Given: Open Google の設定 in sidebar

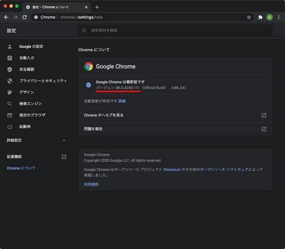Looking at the screenshot, I should point(31,46).
